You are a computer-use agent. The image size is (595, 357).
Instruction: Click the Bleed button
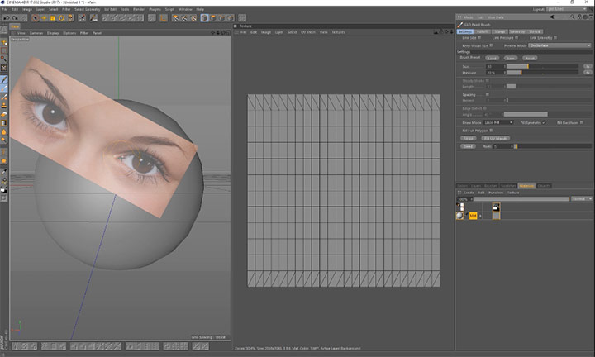tap(468, 146)
